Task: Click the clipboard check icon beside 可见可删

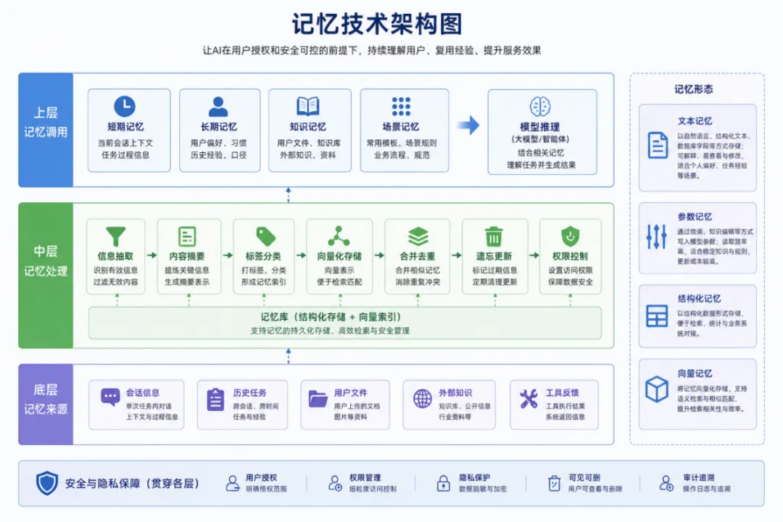Action: click(x=554, y=483)
